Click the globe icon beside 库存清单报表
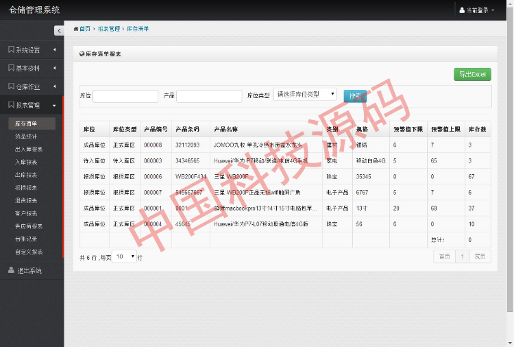 82,53
